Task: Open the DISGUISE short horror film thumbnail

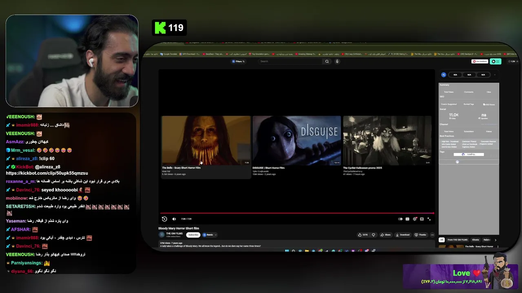Action: click(296, 140)
